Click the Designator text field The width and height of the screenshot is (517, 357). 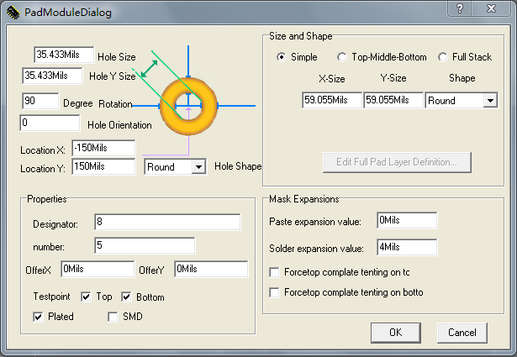[167, 222]
